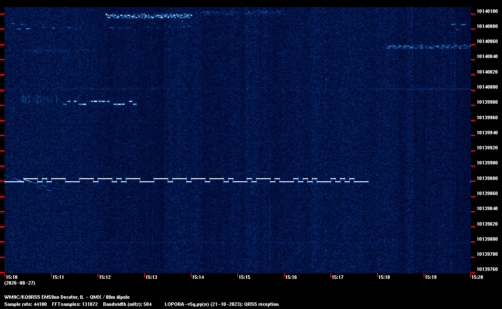Click the 15:10 time axis label
This screenshot has width=502, height=309.
12,277
